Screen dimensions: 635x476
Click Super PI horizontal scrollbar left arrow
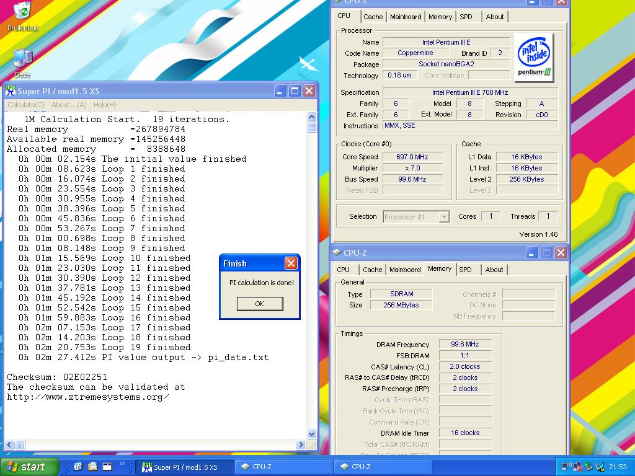point(10,445)
